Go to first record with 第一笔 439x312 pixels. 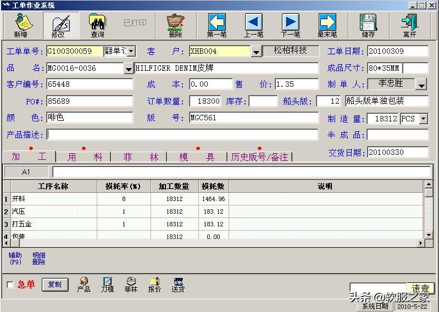pos(216,25)
